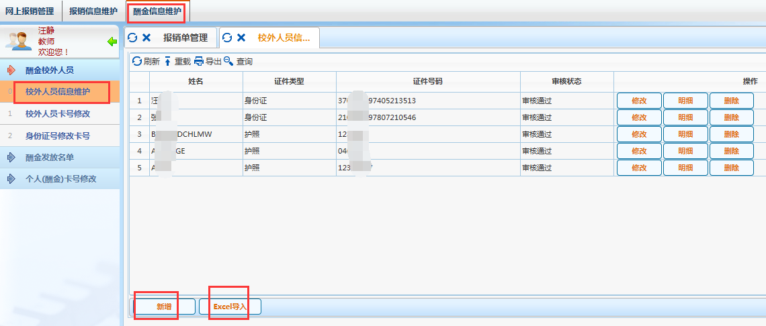Screen dimensions: 766x326
Task: Click 删除 button in row 5
Action: [x=732, y=168]
